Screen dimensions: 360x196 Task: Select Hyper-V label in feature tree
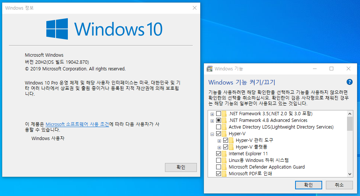coord(237,134)
